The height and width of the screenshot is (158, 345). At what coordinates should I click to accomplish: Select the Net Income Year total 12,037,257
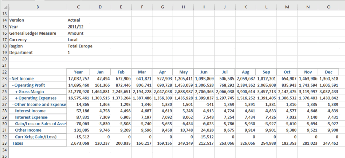tap(78, 78)
